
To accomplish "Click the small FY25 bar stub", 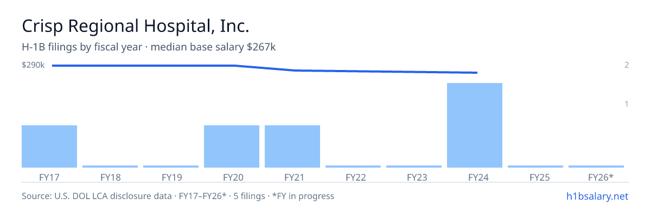I will click(x=535, y=167).
